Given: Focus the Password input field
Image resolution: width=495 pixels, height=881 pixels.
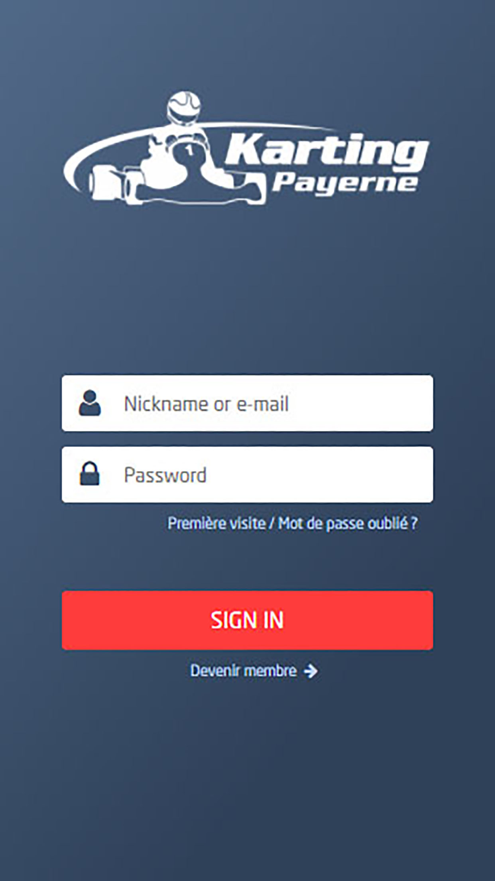Looking at the screenshot, I should 247,475.
